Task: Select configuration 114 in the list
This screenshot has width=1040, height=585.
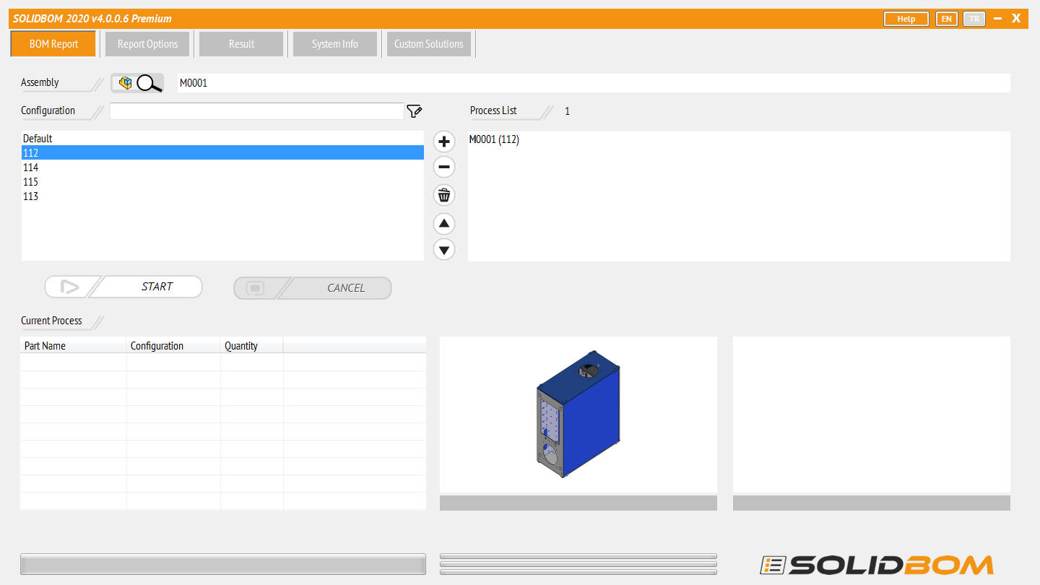Action: (x=222, y=168)
